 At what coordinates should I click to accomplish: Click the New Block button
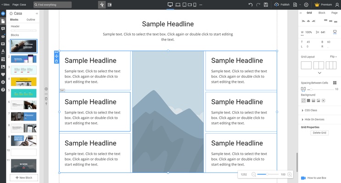coord(24,178)
